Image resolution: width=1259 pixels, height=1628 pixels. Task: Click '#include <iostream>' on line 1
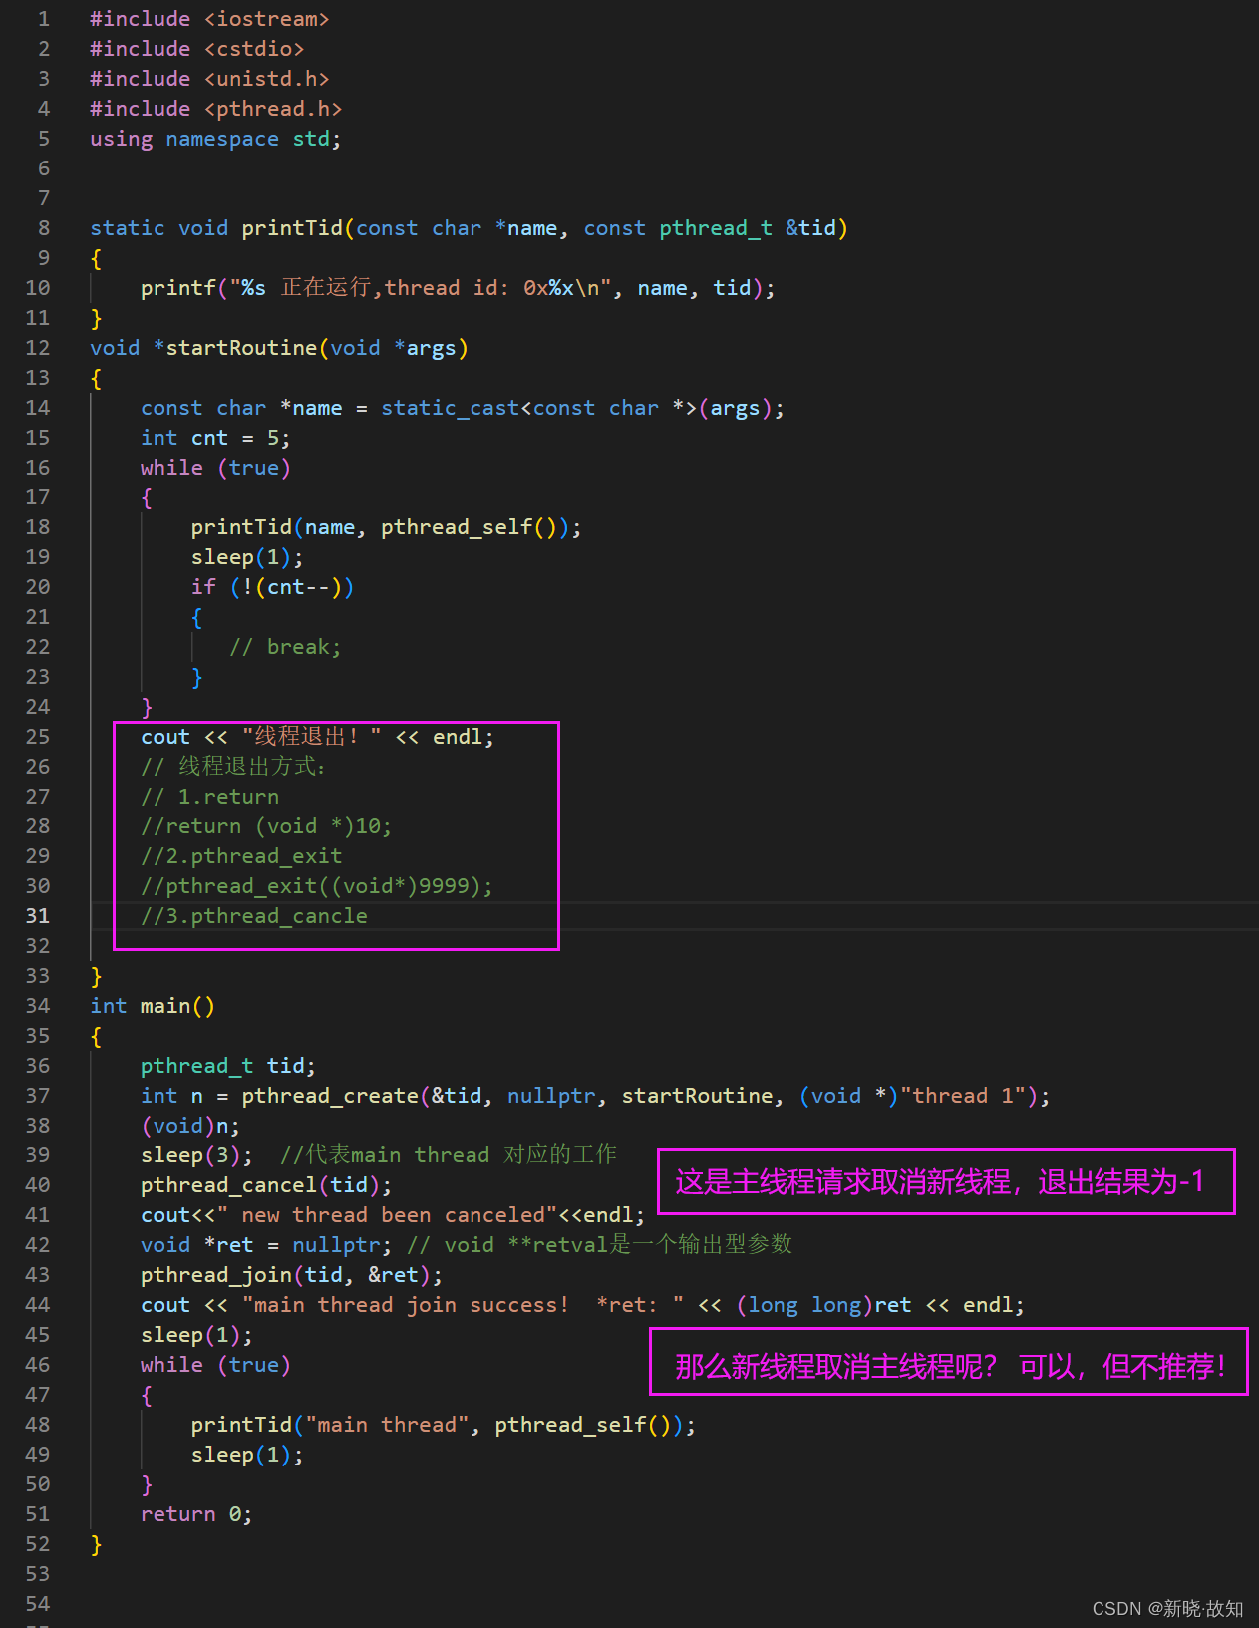pyautogui.click(x=209, y=19)
